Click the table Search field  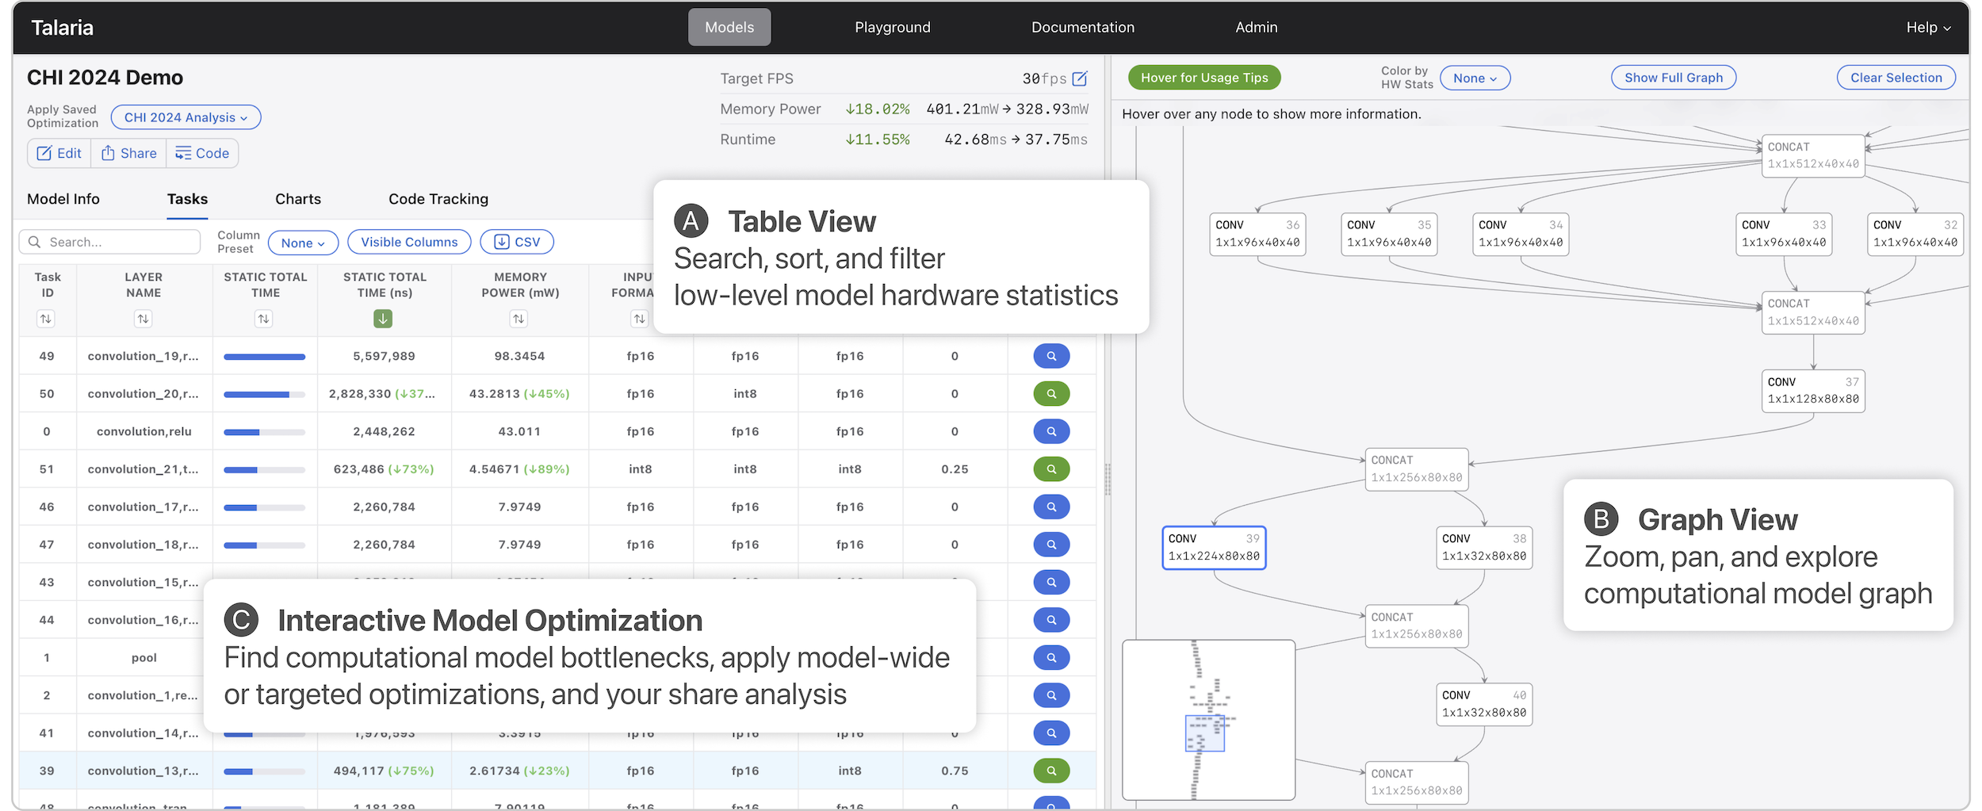[x=111, y=242]
